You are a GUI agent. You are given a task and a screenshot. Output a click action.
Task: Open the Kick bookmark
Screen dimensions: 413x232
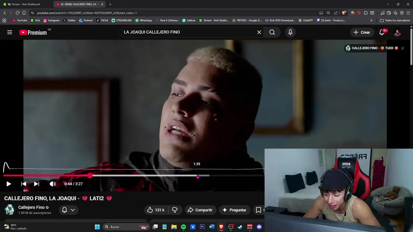pyautogui.click(x=35, y=20)
